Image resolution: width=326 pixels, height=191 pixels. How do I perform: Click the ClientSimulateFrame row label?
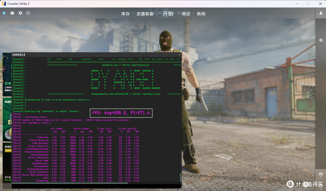[x=37, y=149]
